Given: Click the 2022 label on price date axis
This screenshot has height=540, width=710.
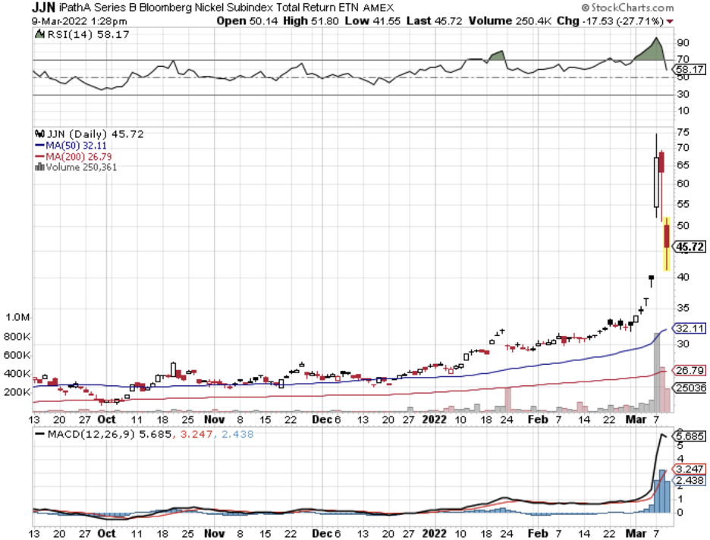Looking at the screenshot, I should click(x=434, y=419).
